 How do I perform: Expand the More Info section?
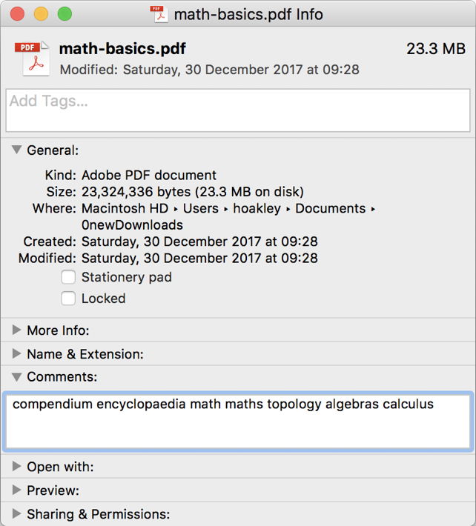point(16,330)
